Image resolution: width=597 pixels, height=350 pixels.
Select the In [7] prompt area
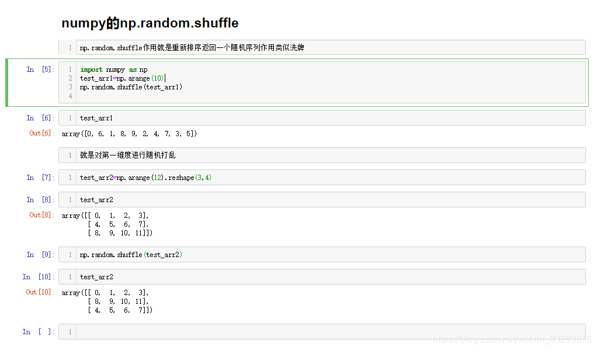(x=40, y=178)
